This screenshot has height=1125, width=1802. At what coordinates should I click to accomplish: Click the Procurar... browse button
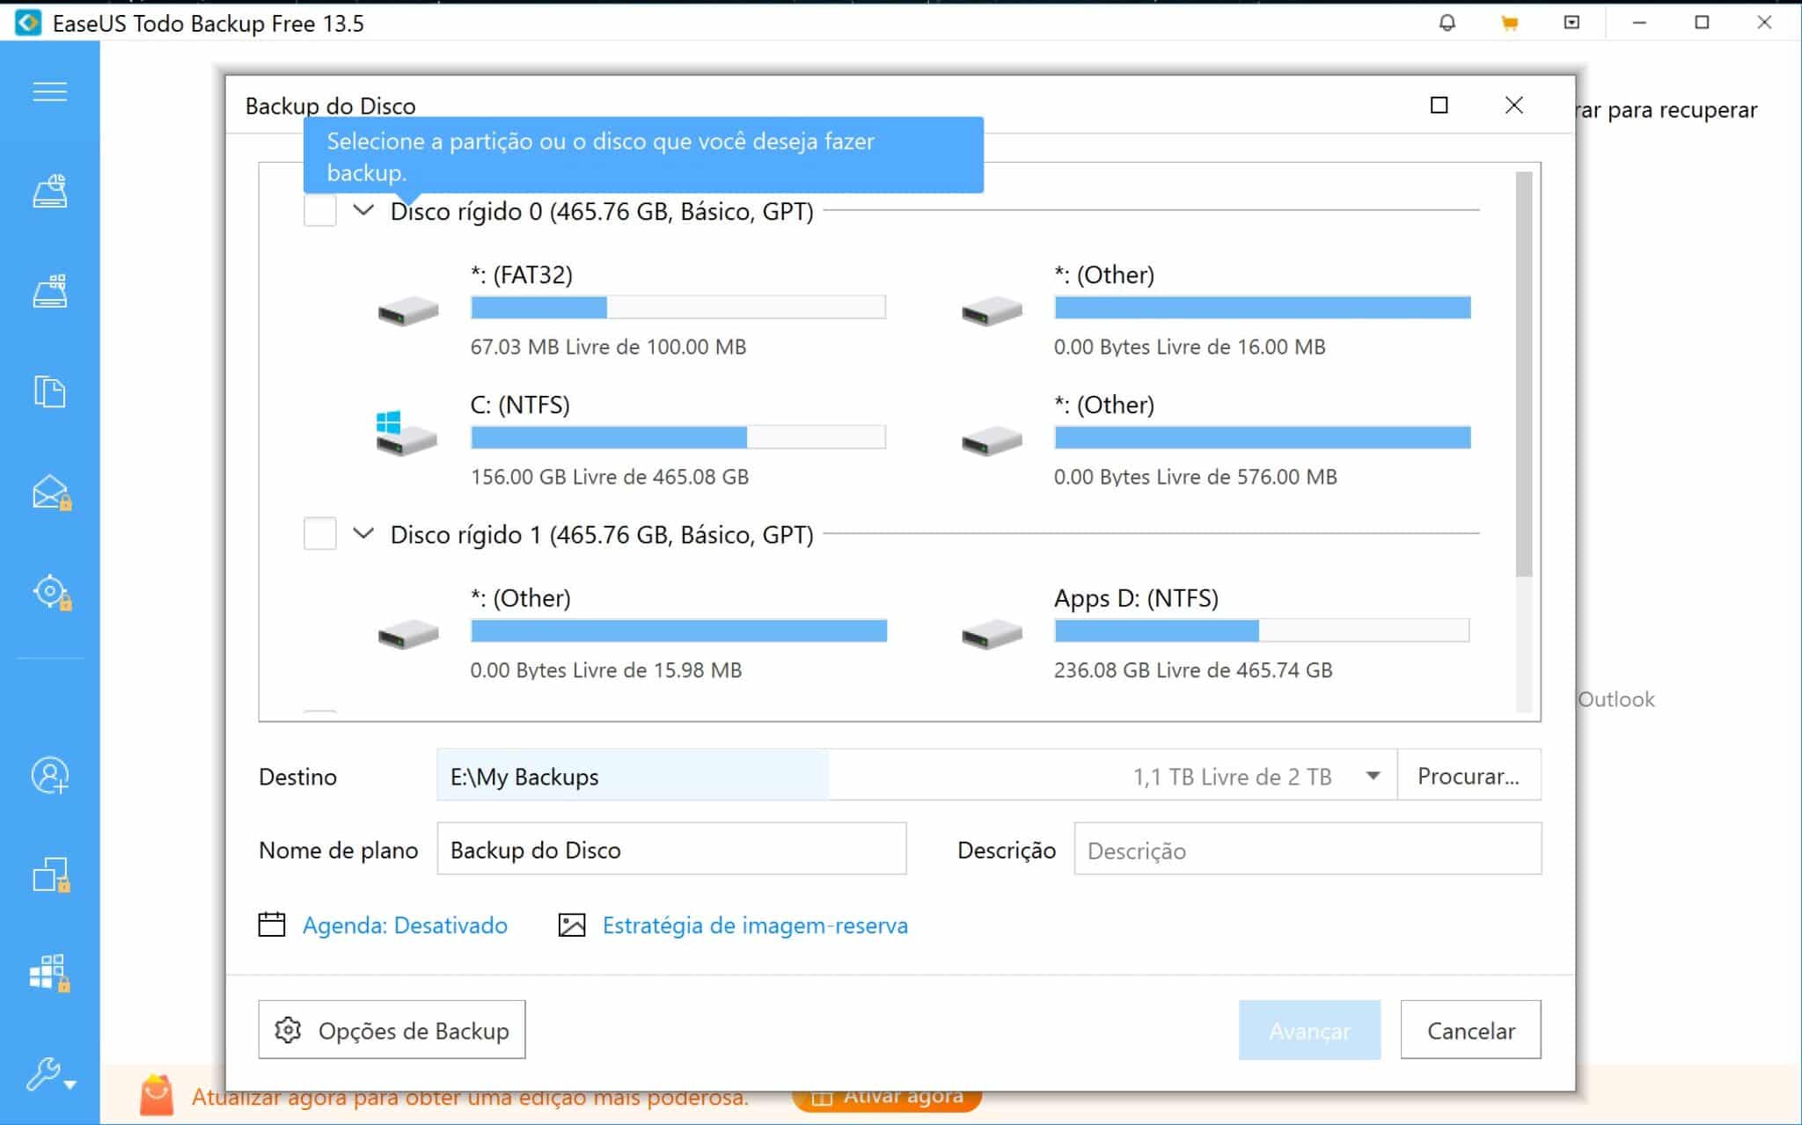pos(1468,776)
